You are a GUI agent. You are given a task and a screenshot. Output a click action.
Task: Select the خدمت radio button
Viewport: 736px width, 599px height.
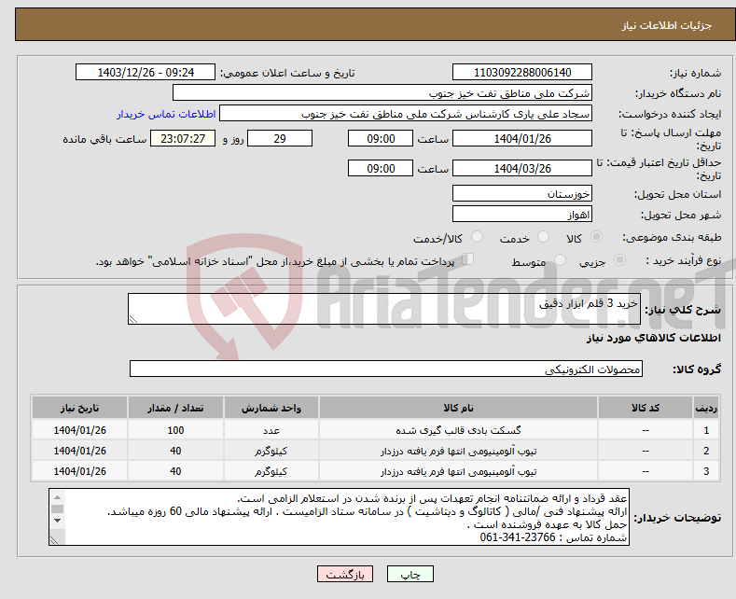tap(543, 237)
